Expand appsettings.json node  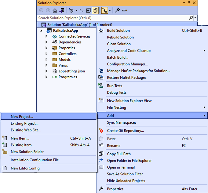(46, 71)
